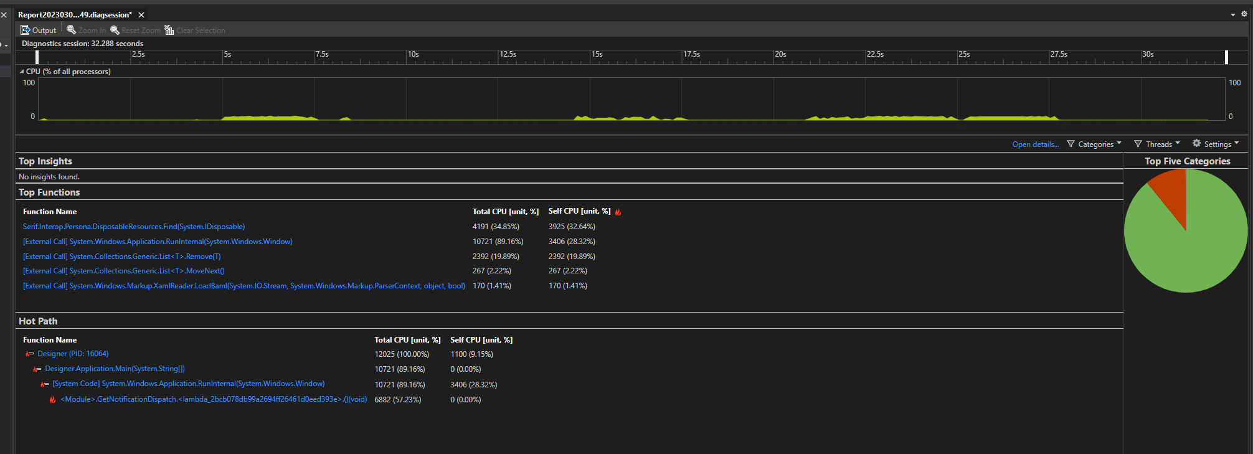Close the side panel with the X left of the tab

[4, 15]
